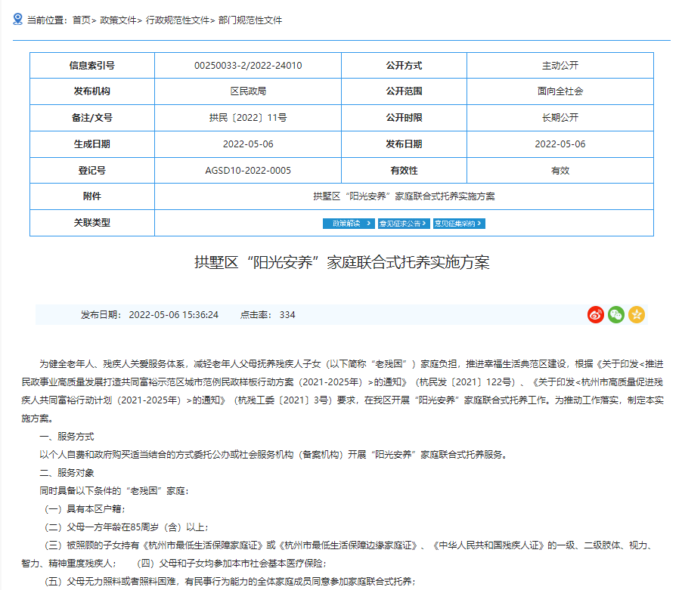This screenshot has width=682, height=590.
Task: Click the yellow QZone star icon
Action: (637, 315)
